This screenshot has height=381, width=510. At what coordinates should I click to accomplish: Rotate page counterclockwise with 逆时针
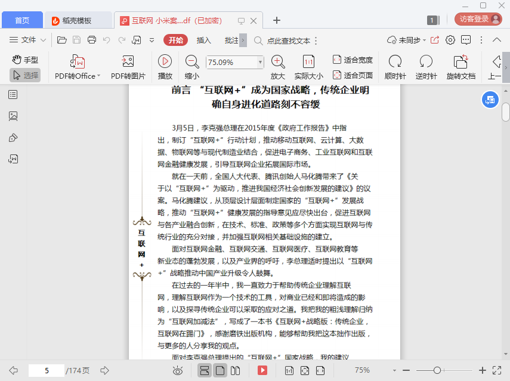pyautogui.click(x=426, y=61)
